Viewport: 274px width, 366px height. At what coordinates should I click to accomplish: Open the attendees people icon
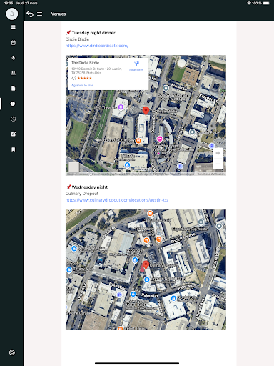(x=14, y=73)
